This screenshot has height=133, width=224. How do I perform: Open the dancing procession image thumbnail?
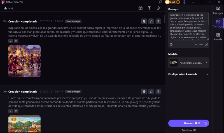tap(24, 61)
